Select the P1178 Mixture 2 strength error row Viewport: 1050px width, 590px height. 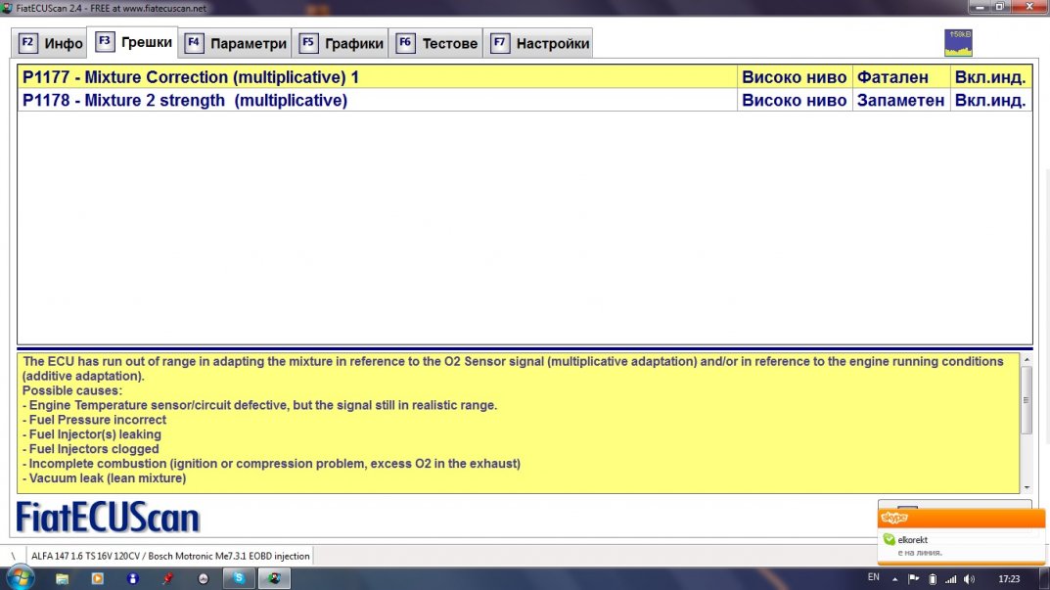click(377, 100)
